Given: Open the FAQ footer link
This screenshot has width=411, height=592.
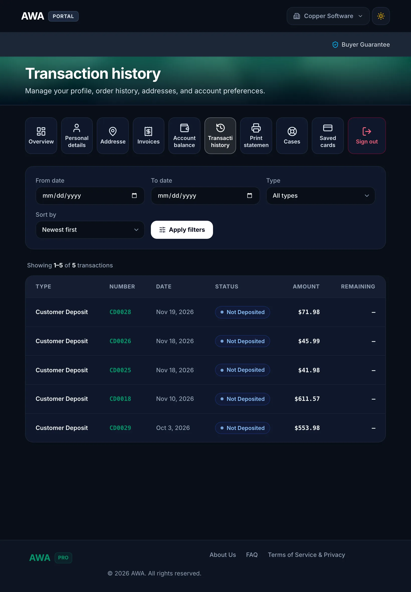Looking at the screenshot, I should point(252,555).
